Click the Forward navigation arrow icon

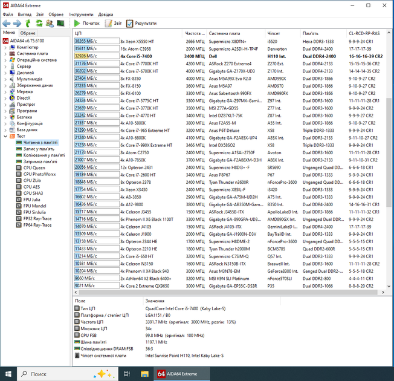pyautogui.click(x=17, y=24)
